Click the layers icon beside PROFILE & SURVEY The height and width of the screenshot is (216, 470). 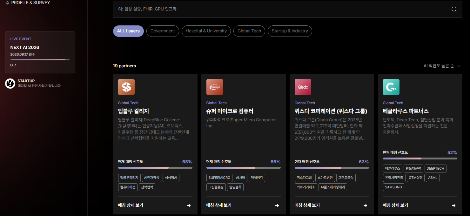click(8, 3)
